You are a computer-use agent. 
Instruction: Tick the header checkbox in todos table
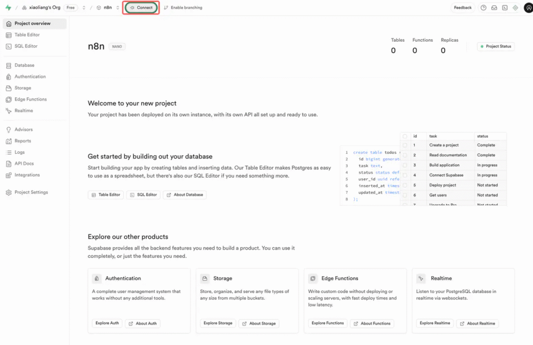click(405, 136)
